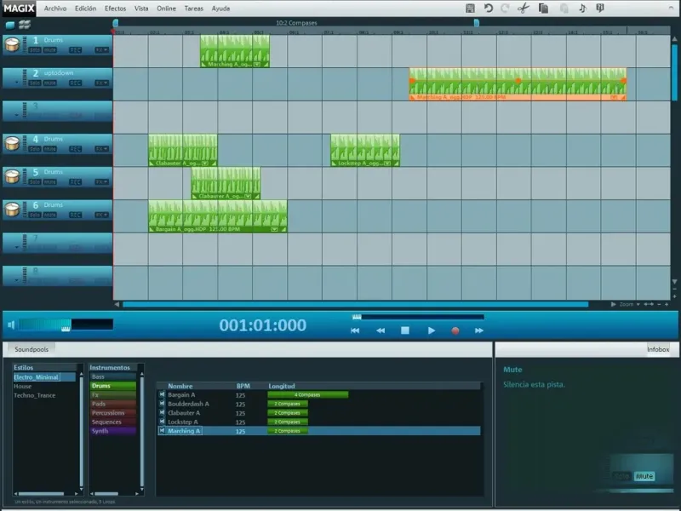Jump to start with skip-back button
Image resolution: width=681 pixels, height=511 pixels.
(355, 330)
